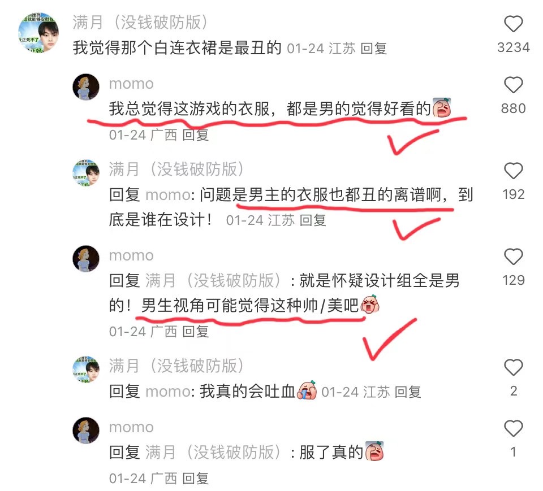Heart the reply showing 2 likes
543x491 pixels.
tap(513, 367)
